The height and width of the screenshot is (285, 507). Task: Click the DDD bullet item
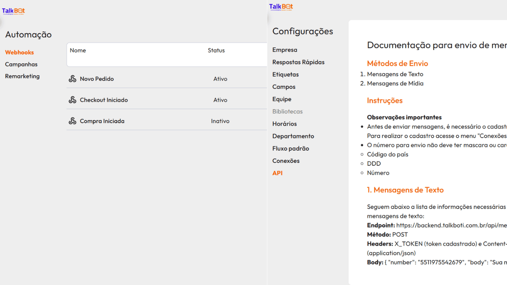pyautogui.click(x=374, y=163)
